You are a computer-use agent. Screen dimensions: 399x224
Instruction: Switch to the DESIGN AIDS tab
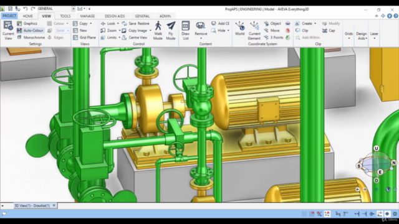point(115,16)
